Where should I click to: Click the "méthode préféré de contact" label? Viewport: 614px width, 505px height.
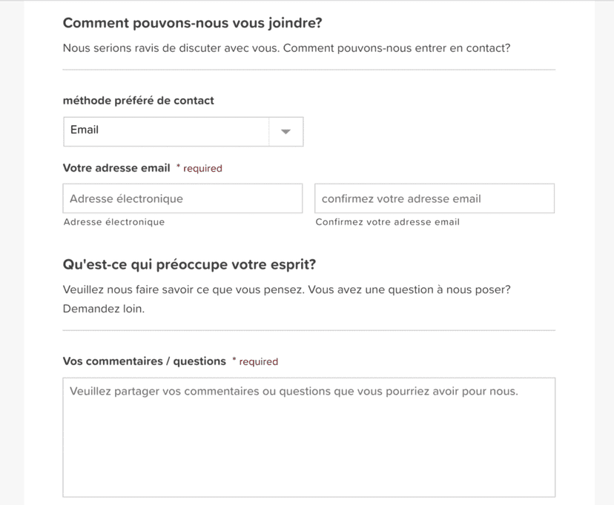point(138,101)
